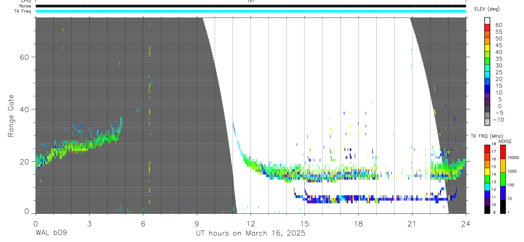Click x-axis tick label '9'
Viewport: 524px width, 242px height.
pos(197,223)
